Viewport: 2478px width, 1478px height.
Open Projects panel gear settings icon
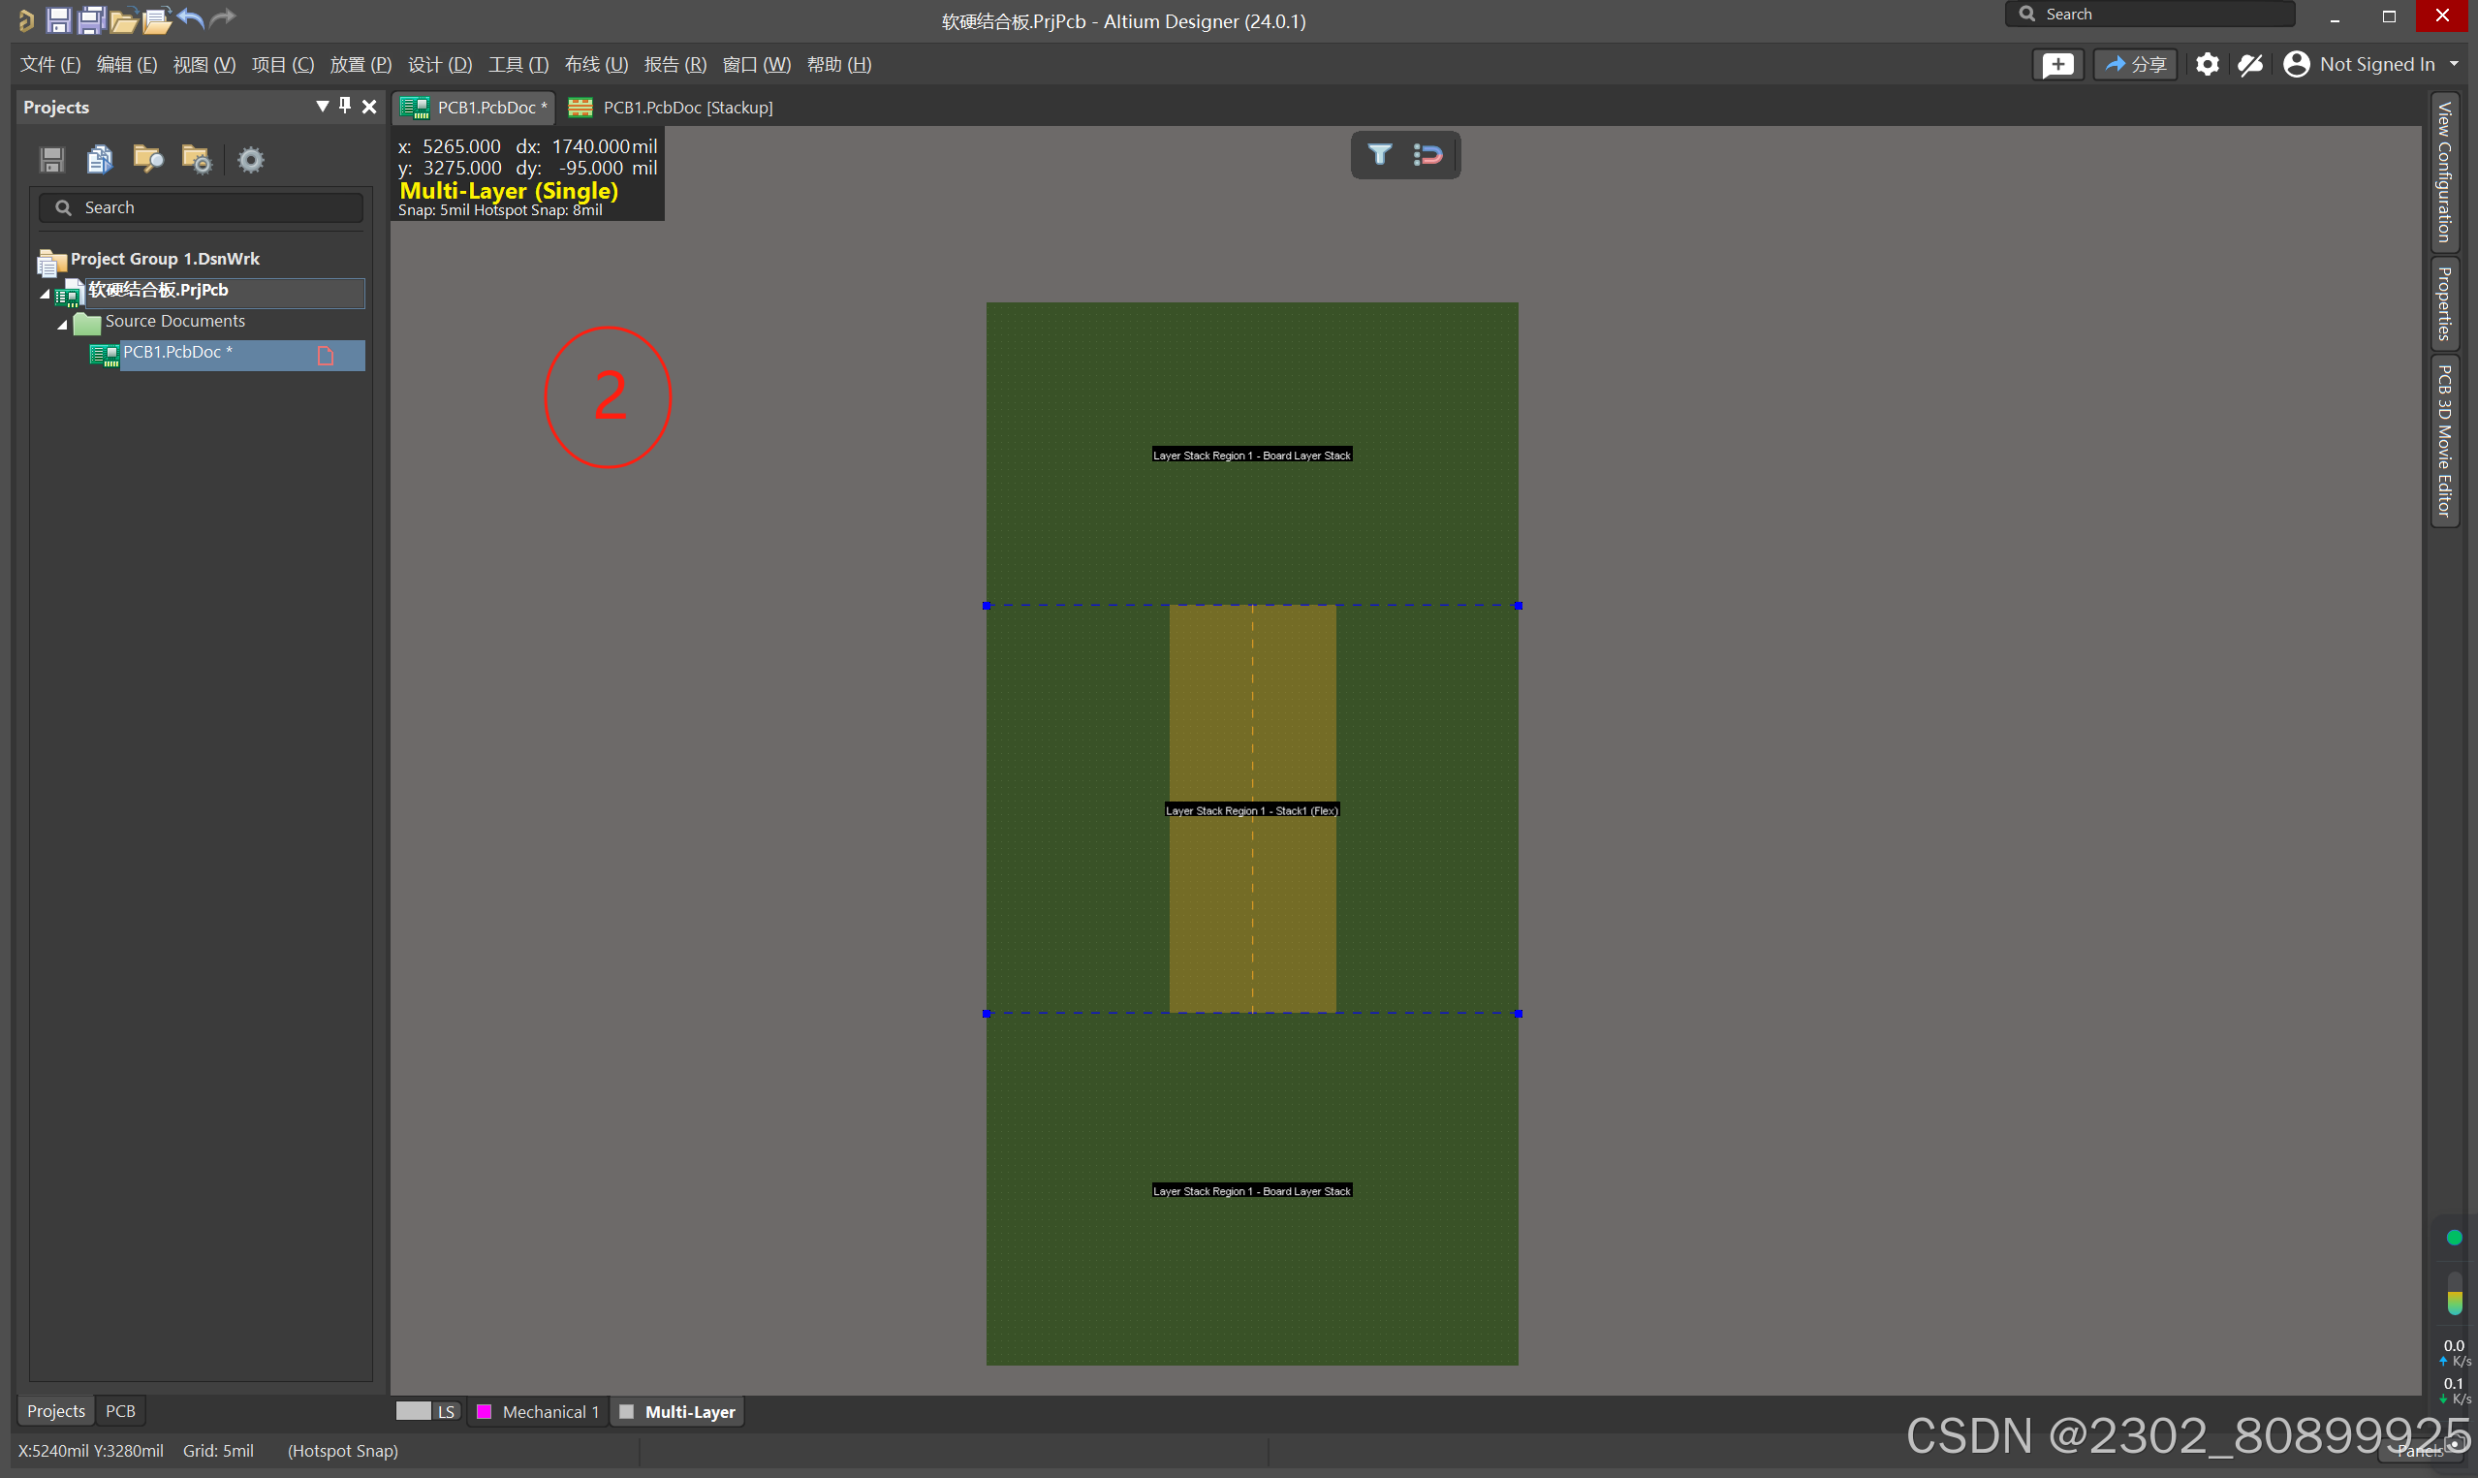tap(251, 159)
